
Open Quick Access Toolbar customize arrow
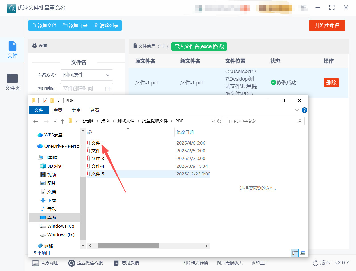tap(58, 101)
